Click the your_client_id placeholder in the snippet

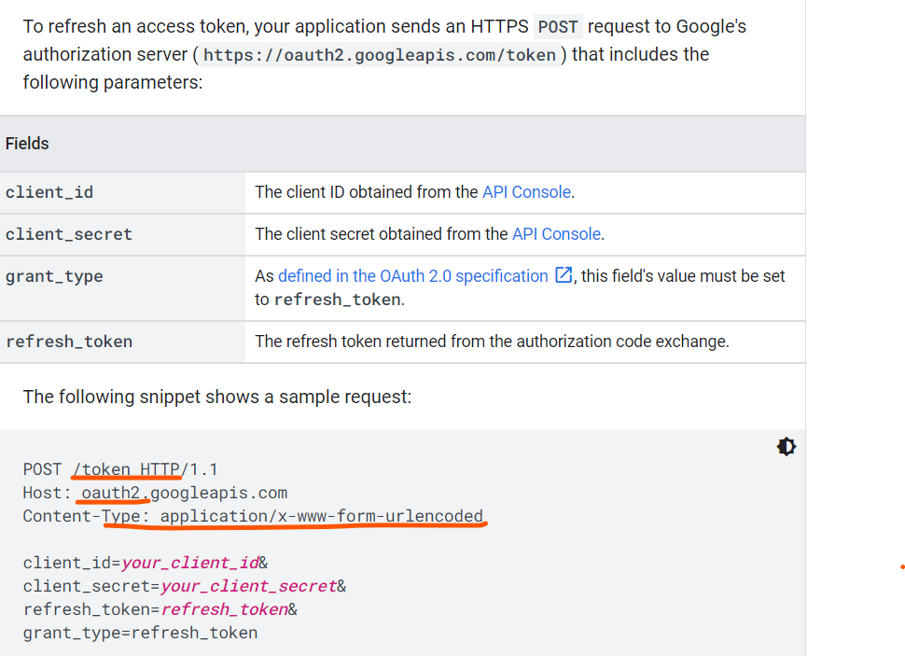coord(190,563)
